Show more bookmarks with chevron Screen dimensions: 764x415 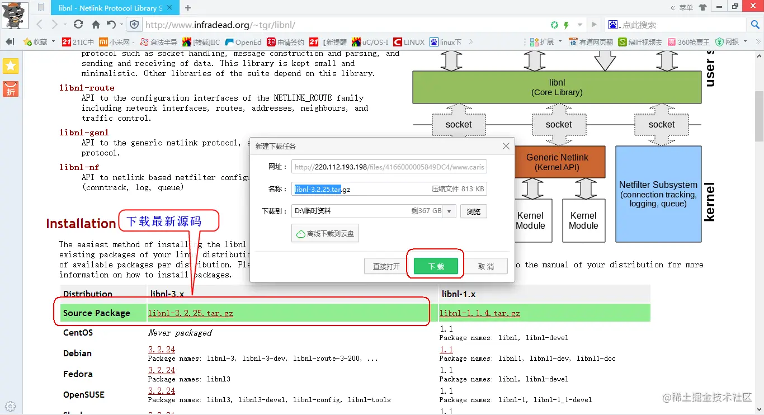[x=471, y=42]
